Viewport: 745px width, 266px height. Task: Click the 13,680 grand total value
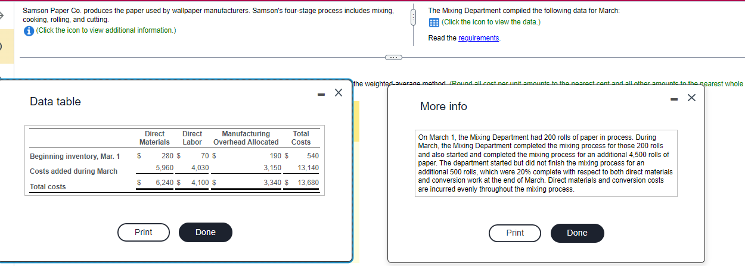pyautogui.click(x=308, y=183)
